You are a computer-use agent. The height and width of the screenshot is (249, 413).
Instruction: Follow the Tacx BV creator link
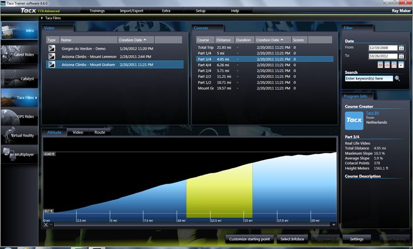pyautogui.click(x=372, y=113)
